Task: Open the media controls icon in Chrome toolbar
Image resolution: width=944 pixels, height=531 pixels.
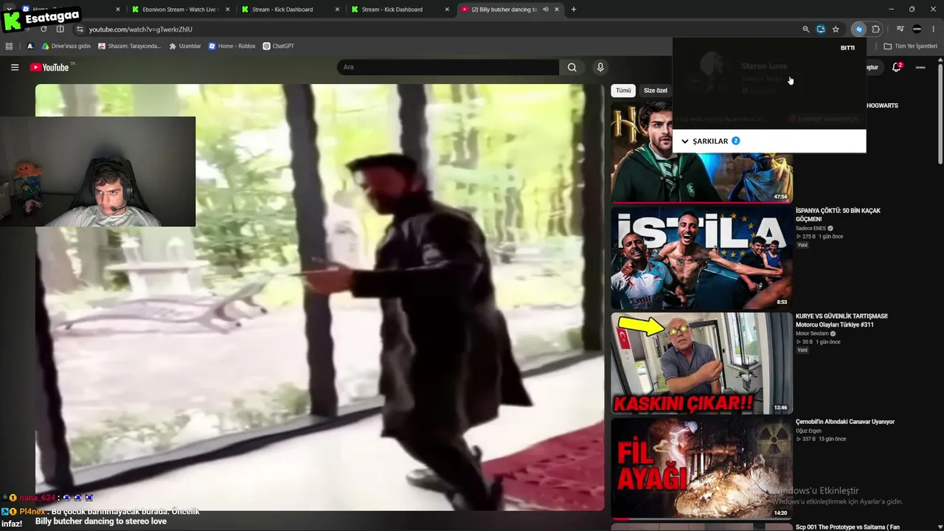Action: pos(900,29)
